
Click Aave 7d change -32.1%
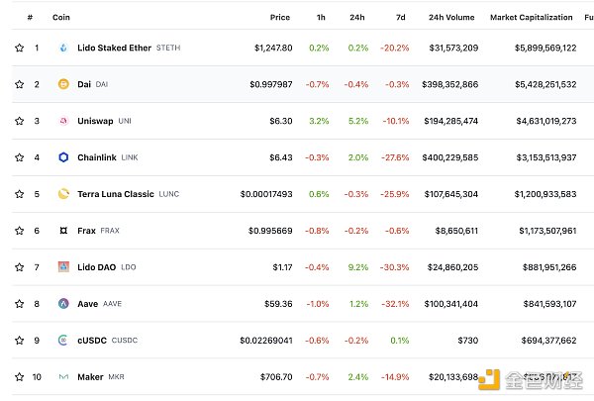(x=395, y=304)
